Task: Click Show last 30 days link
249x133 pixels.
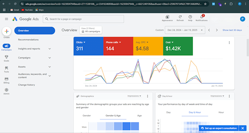Action: (232, 30)
